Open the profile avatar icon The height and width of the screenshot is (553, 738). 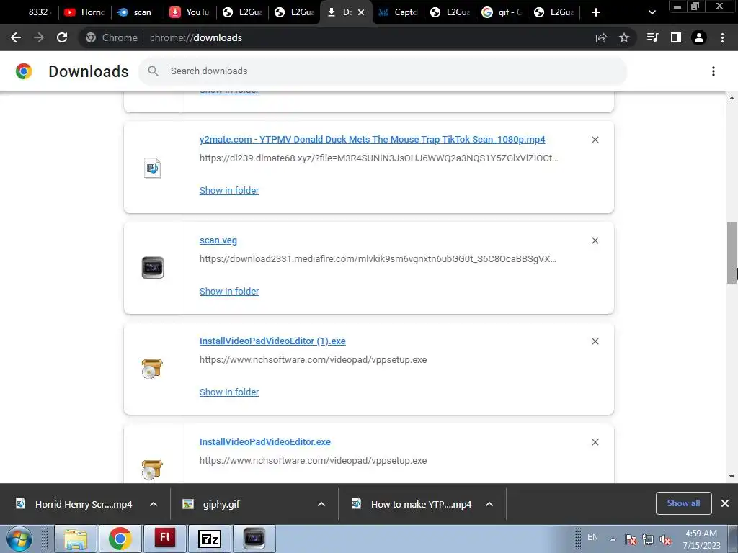tap(699, 37)
